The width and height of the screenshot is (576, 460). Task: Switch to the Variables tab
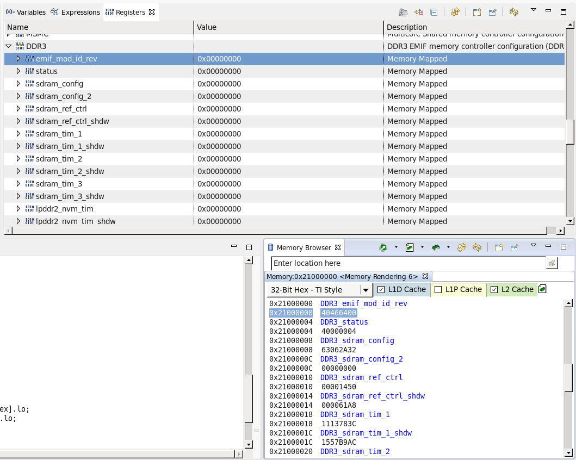[26, 12]
